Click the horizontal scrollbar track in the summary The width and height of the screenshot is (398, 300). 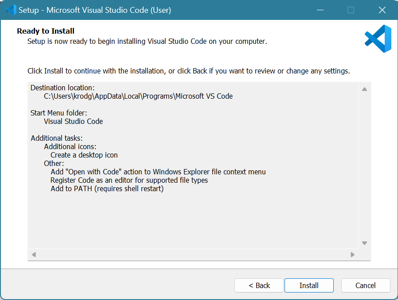193,255
